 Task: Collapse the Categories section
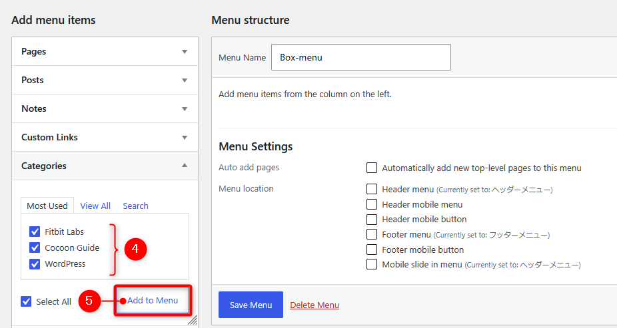pyautogui.click(x=105, y=166)
